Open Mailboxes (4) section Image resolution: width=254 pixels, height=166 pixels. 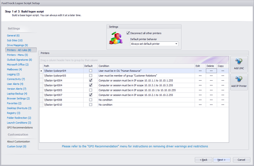pyautogui.click(x=14, y=70)
